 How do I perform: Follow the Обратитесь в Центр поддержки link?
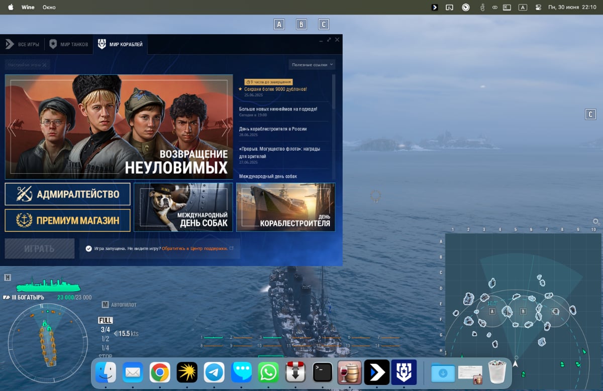click(195, 248)
